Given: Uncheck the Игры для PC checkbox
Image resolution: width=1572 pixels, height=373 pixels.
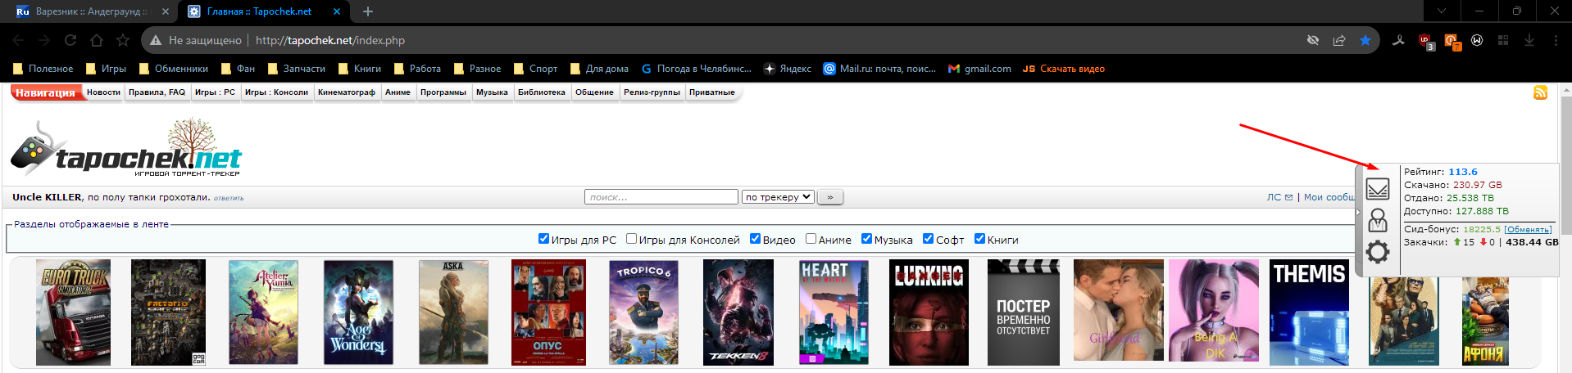Looking at the screenshot, I should [543, 239].
